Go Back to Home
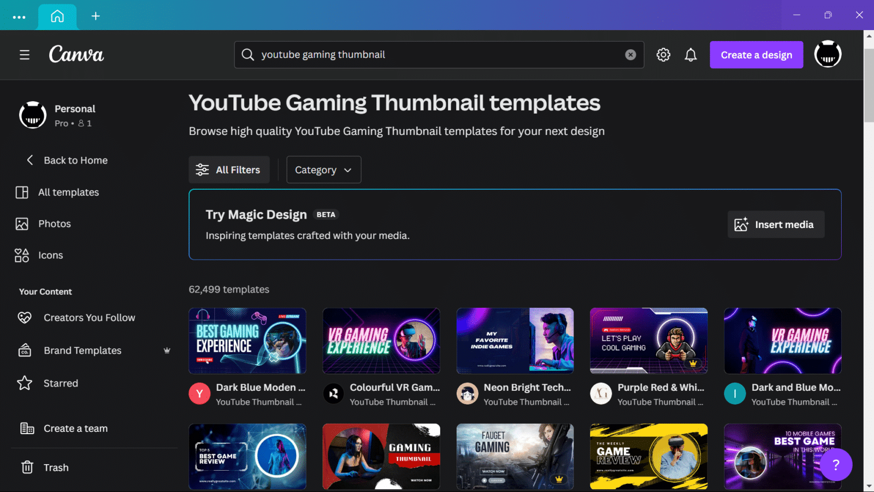Image resolution: width=874 pixels, height=492 pixels. click(x=67, y=160)
